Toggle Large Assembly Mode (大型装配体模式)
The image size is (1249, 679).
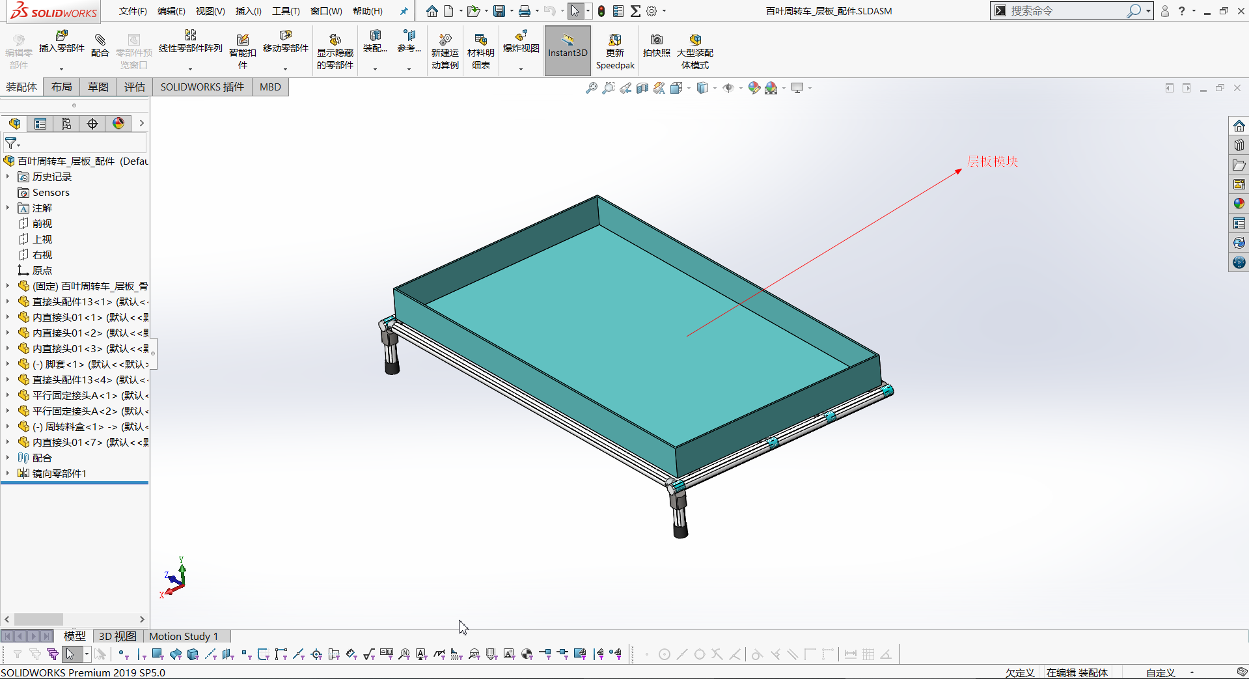[695, 51]
